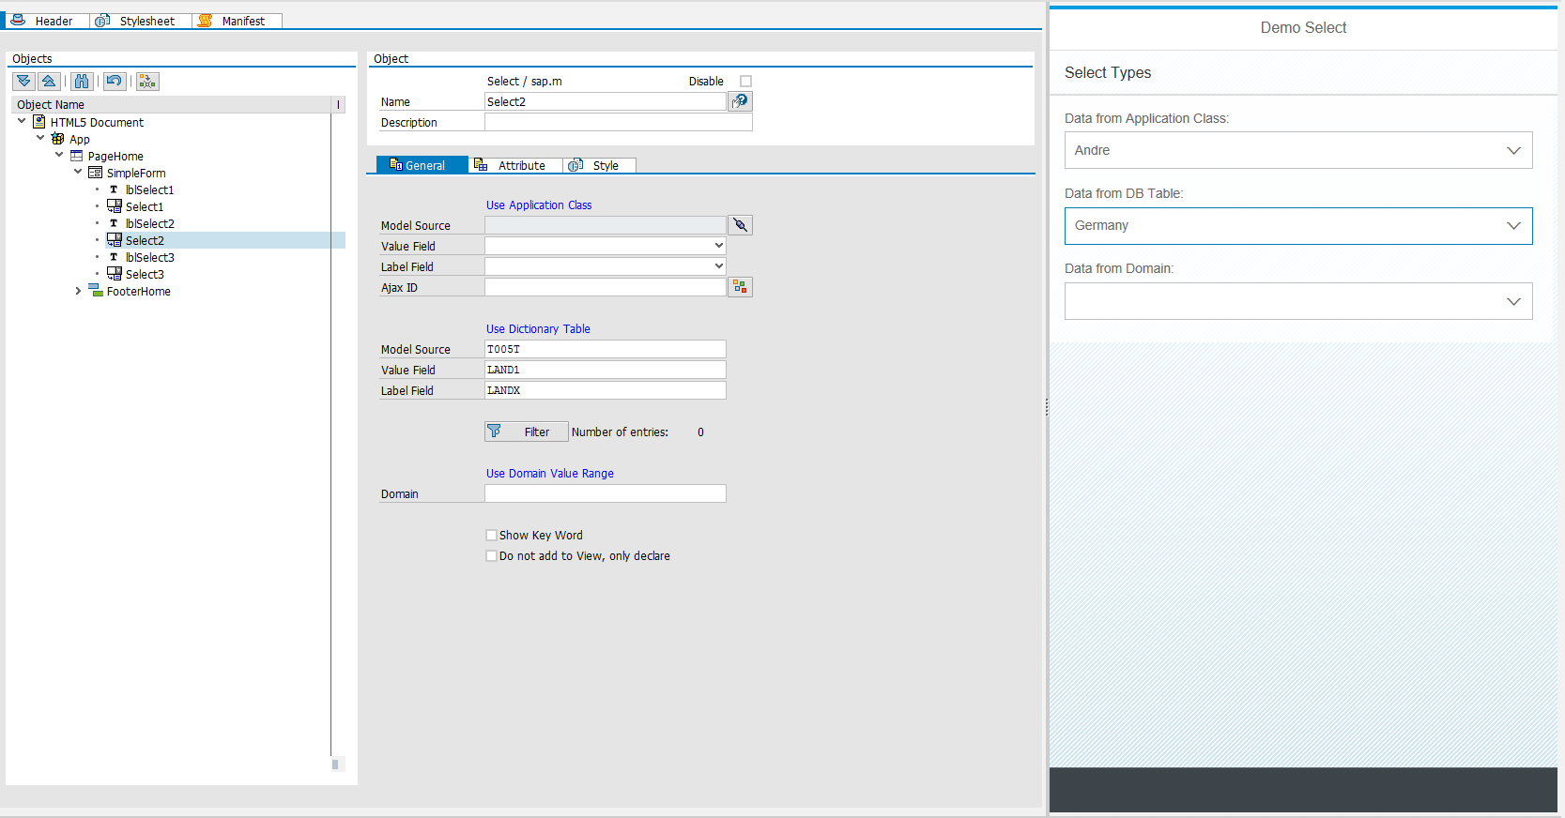The width and height of the screenshot is (1565, 818).
Task: Tick the Disable checkbox
Action: 746,82
